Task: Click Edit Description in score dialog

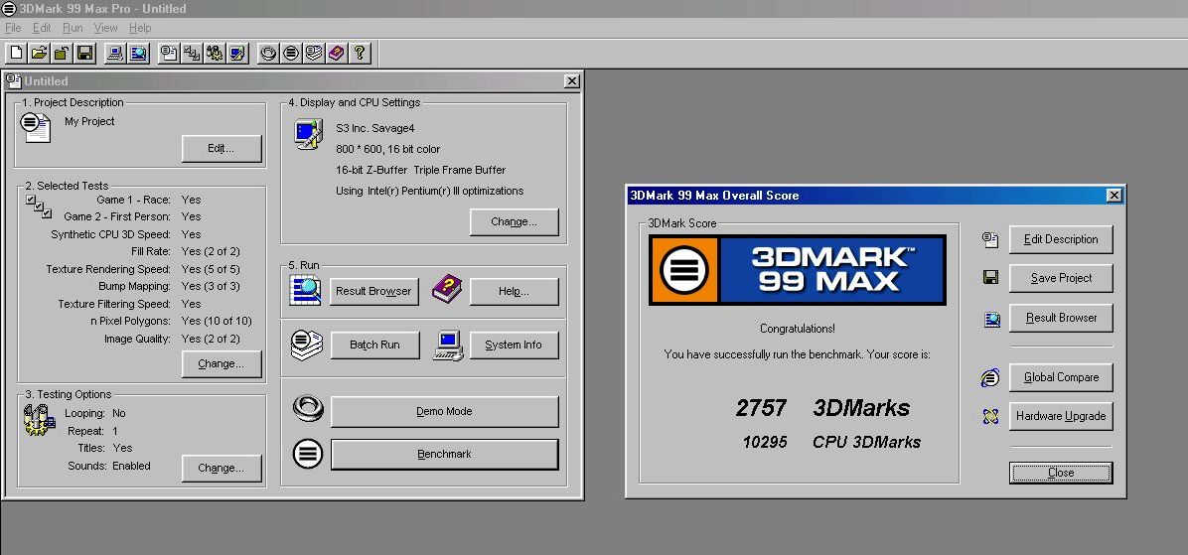Action: click(x=1061, y=239)
